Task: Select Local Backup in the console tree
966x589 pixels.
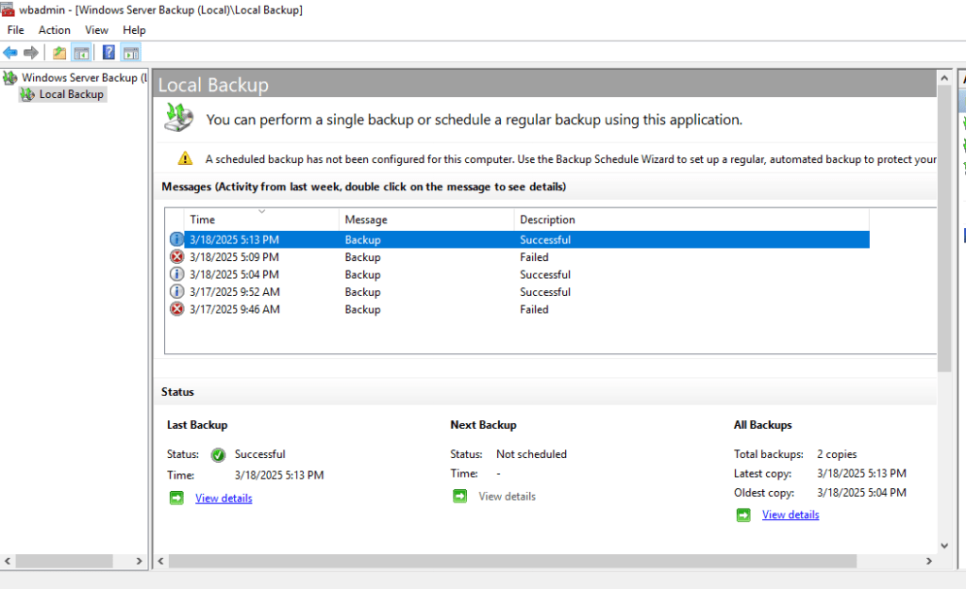Action: [x=71, y=94]
